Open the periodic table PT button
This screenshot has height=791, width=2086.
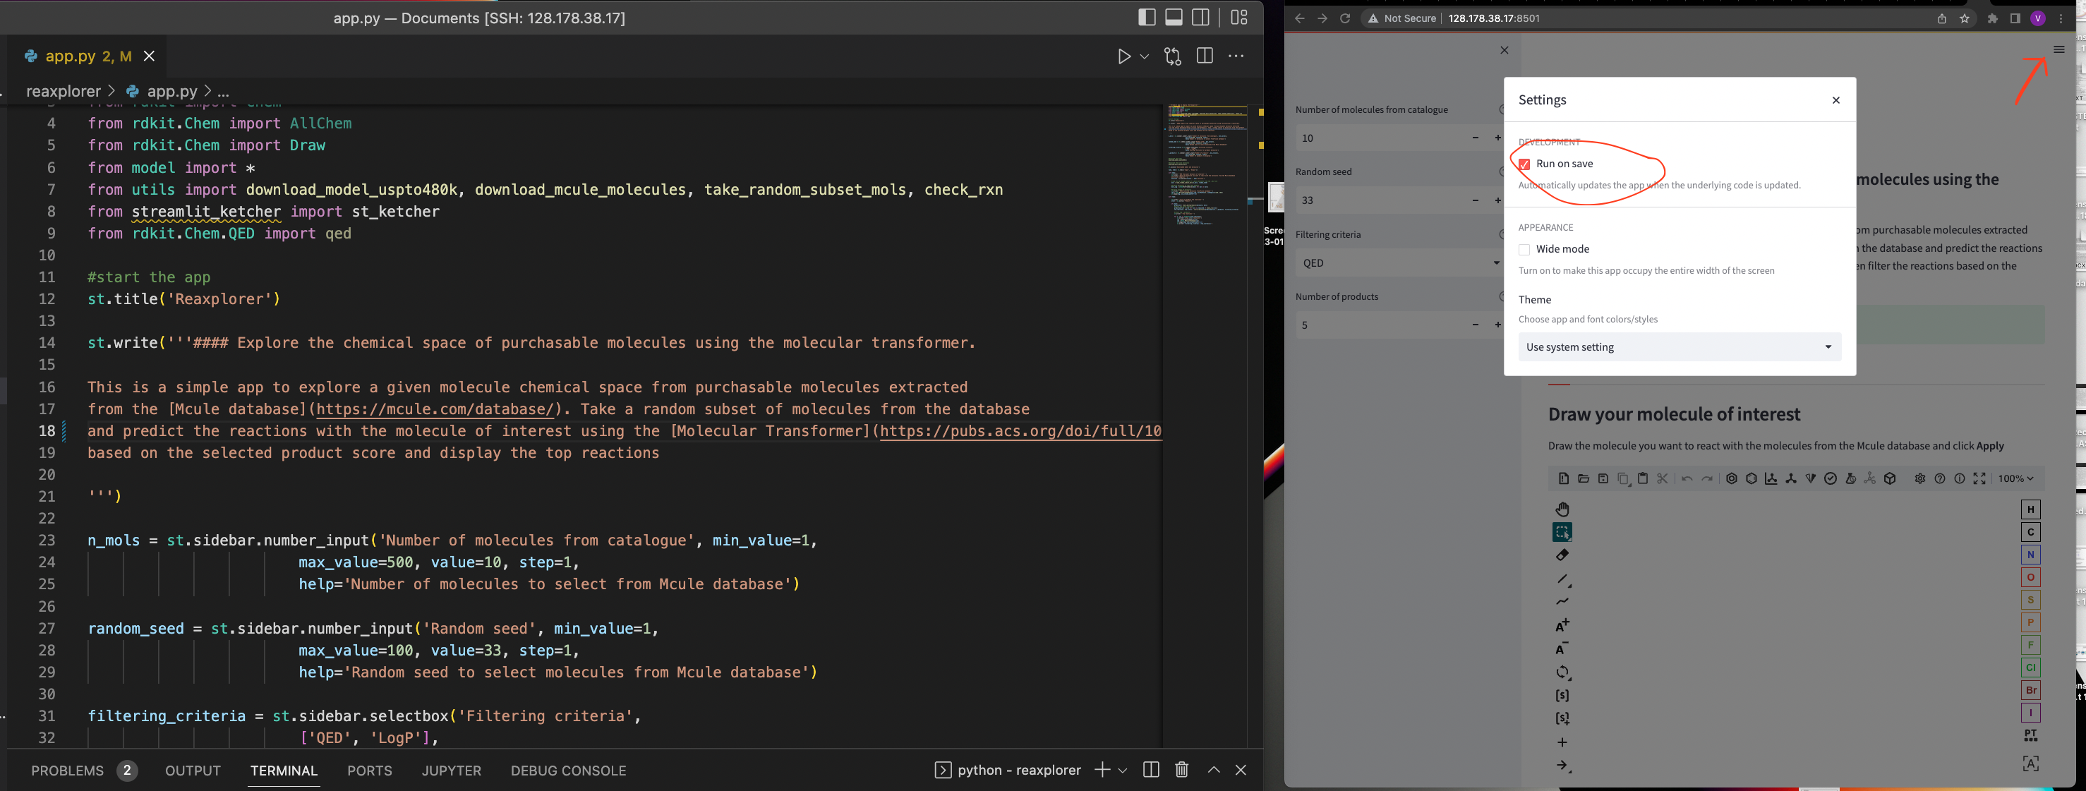pos(2030,735)
